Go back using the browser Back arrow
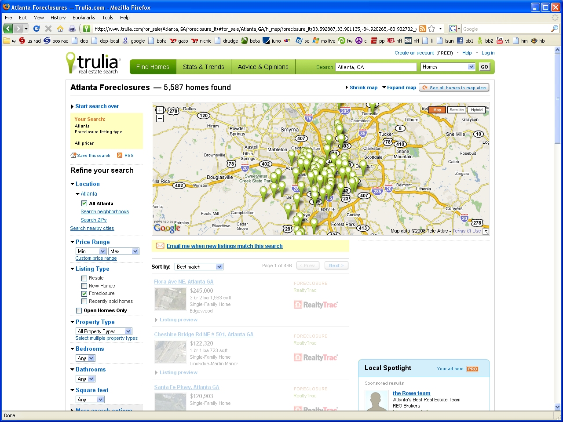 (x=8, y=29)
